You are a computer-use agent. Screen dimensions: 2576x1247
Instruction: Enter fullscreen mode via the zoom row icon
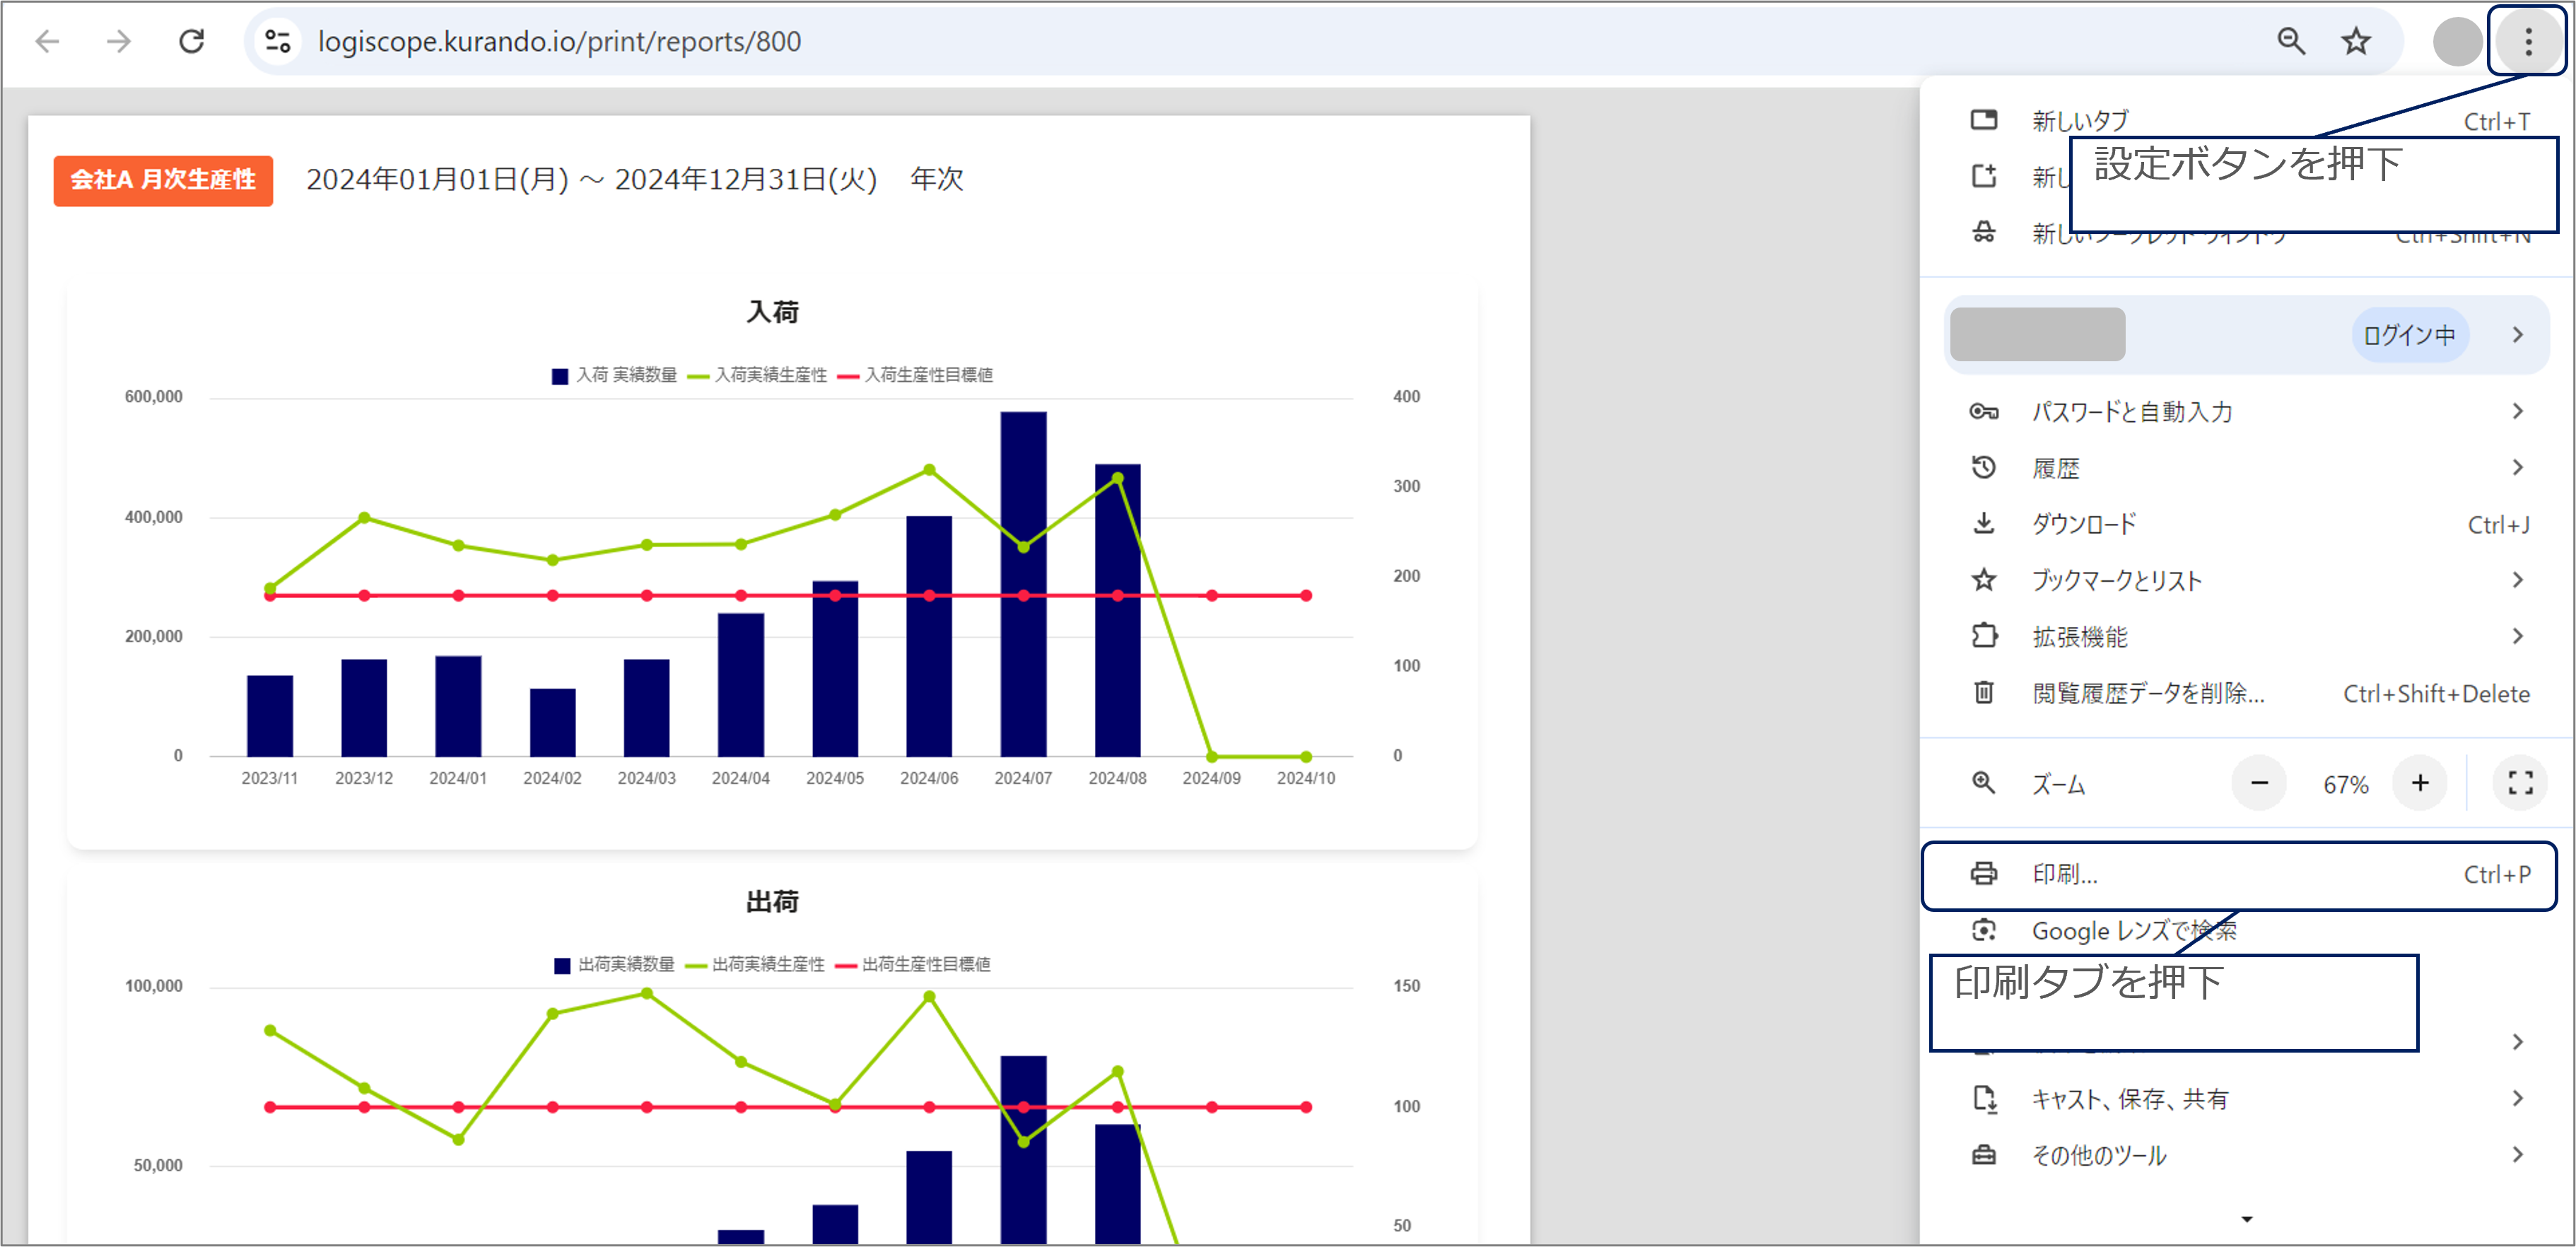pyautogui.click(x=2520, y=783)
